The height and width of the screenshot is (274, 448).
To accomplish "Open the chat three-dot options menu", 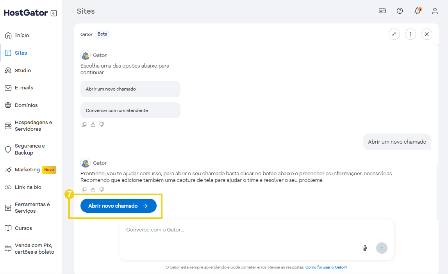I will 410,34.
